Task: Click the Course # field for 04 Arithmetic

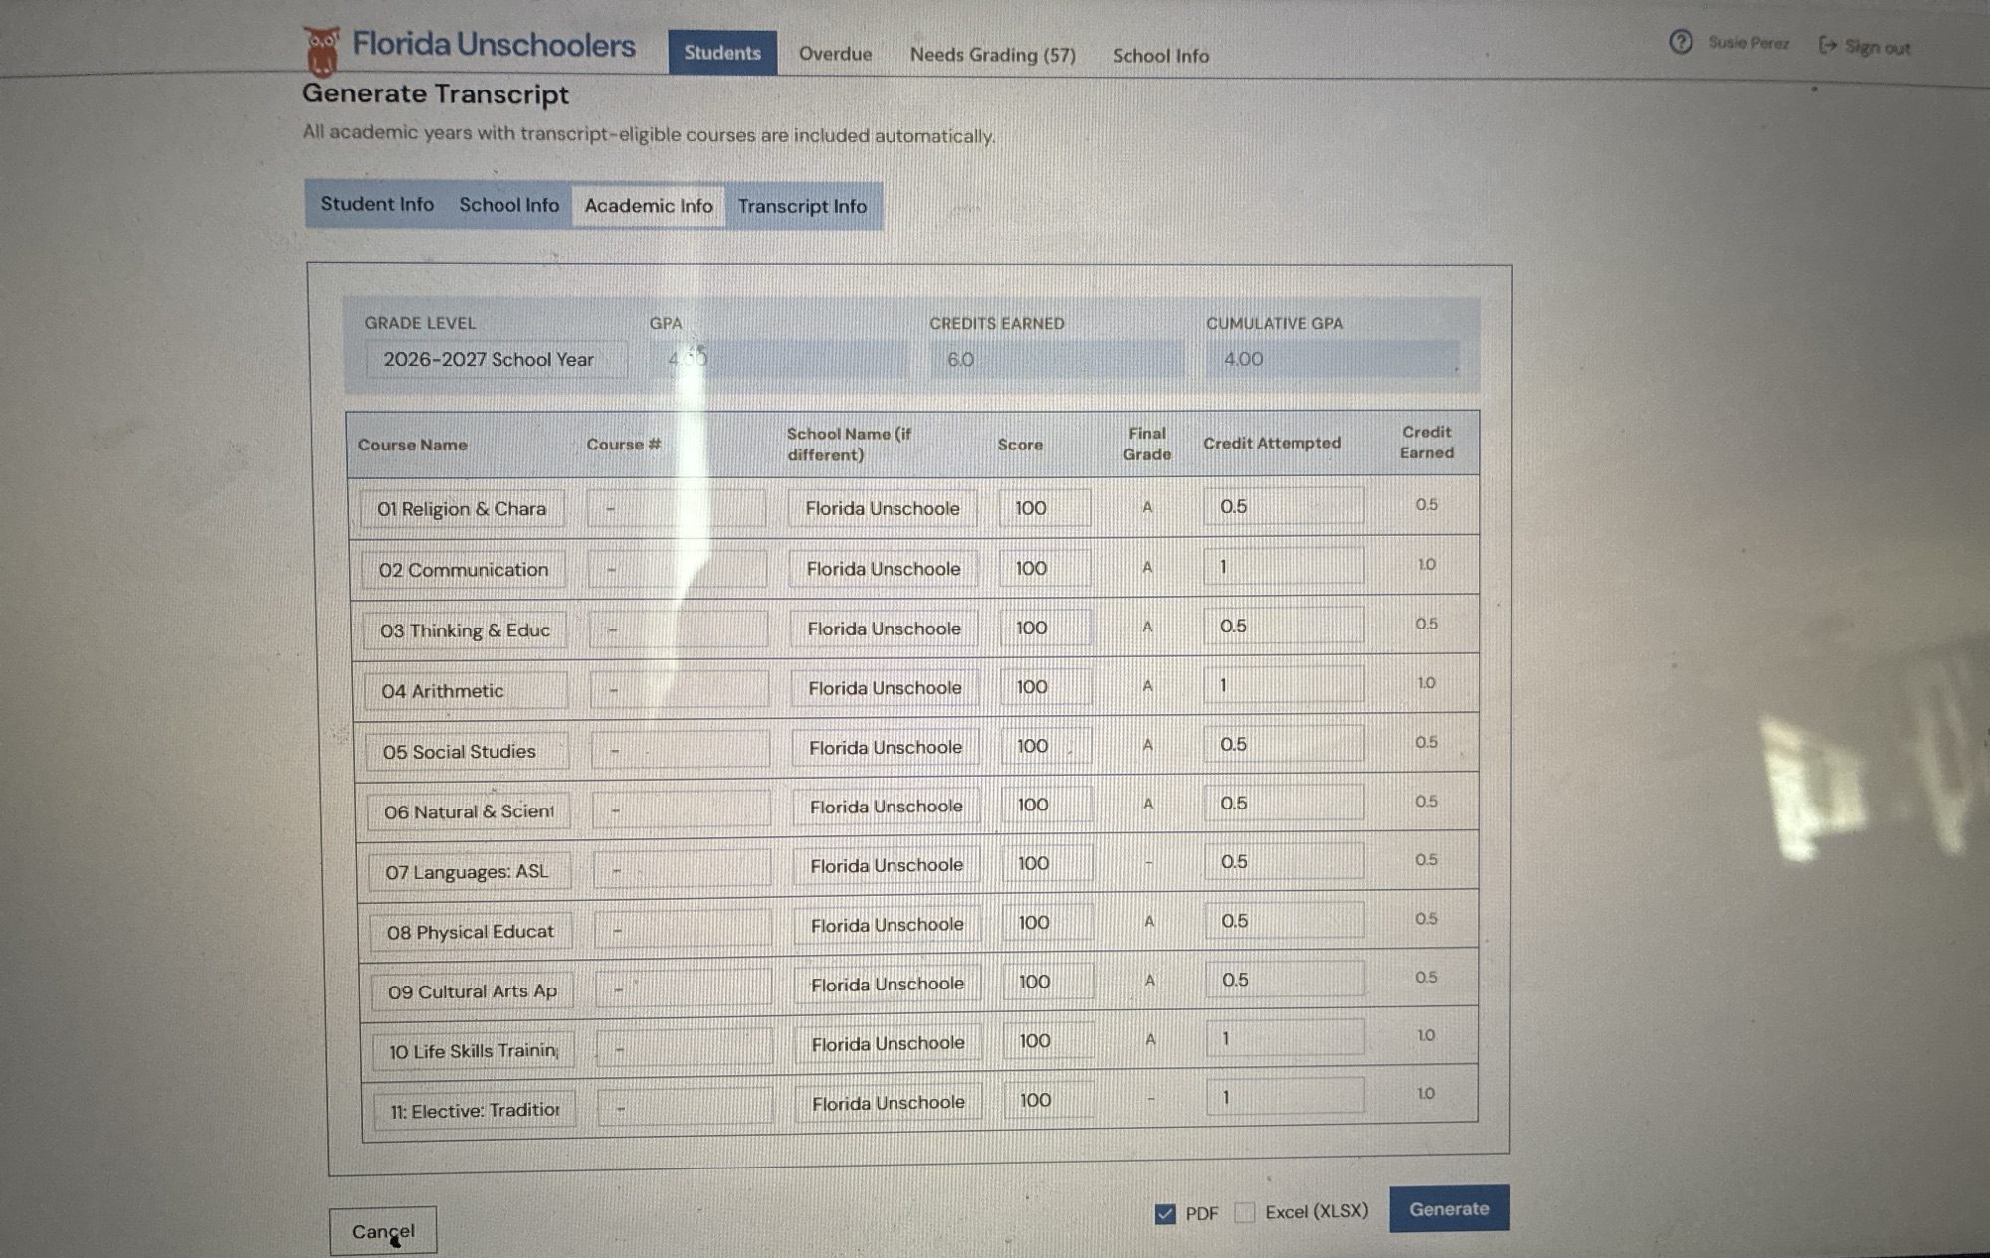Action: point(680,689)
